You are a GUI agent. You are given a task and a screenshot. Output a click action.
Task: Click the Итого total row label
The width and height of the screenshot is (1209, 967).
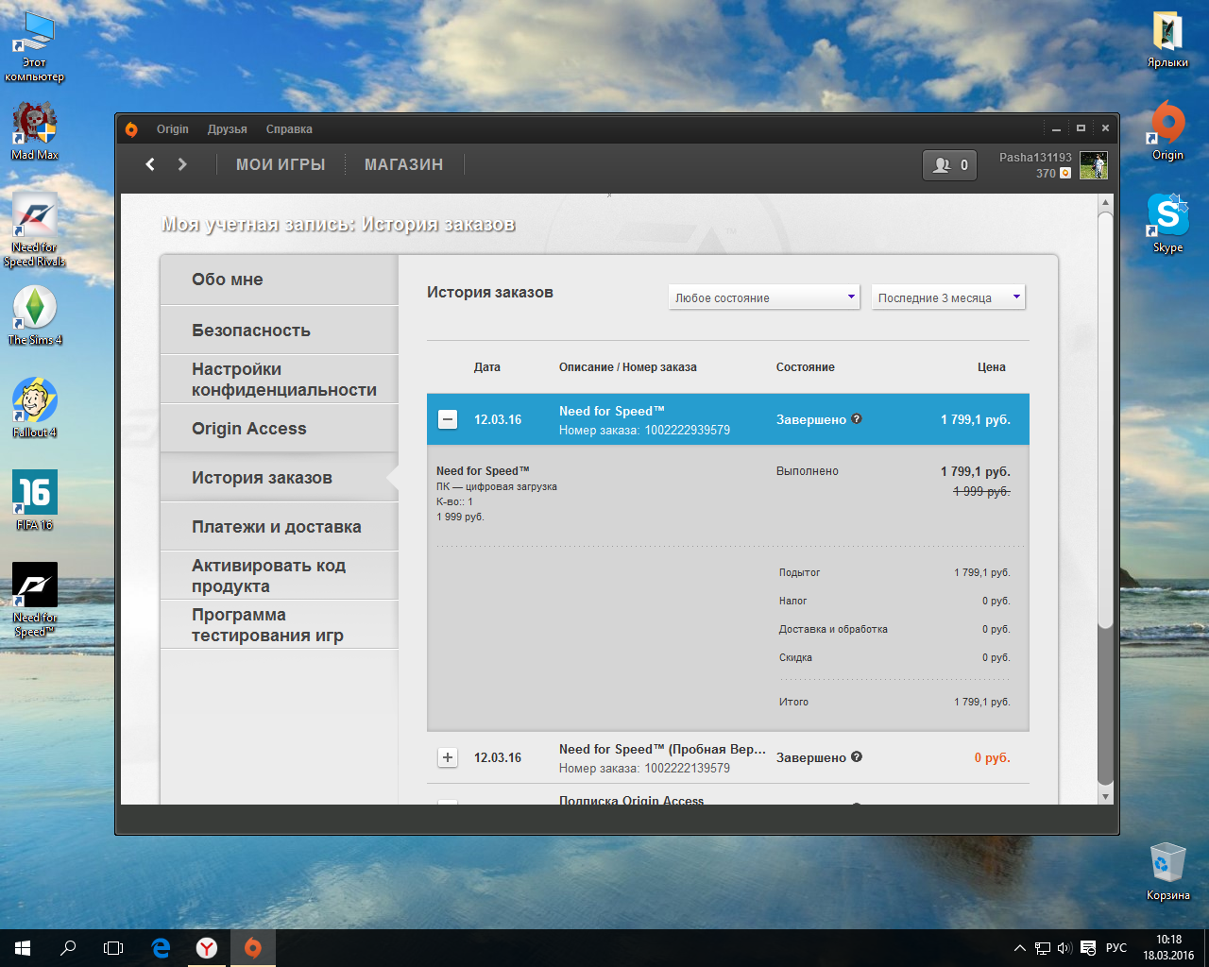click(x=793, y=702)
